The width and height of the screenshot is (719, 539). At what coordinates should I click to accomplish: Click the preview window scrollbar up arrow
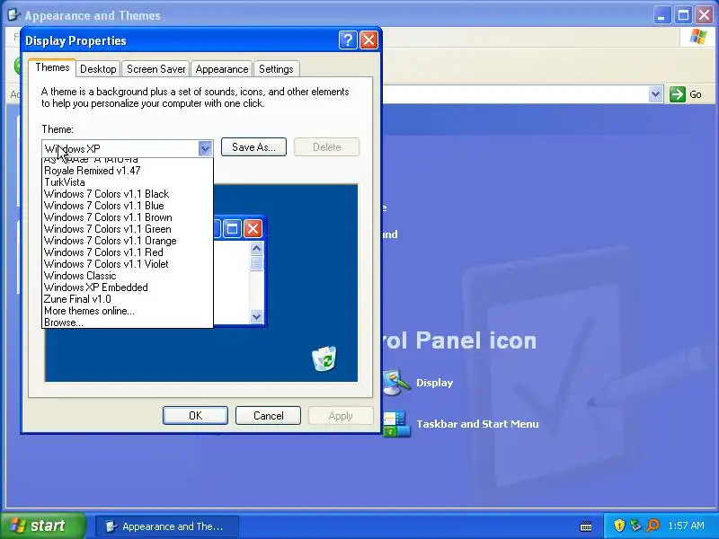coord(257,249)
